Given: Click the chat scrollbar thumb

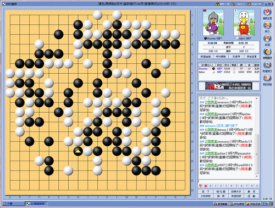Looking at the screenshot, I should tap(257, 154).
